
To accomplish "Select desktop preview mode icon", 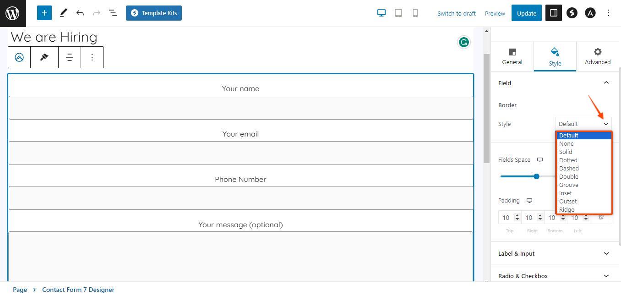I will click(x=381, y=13).
